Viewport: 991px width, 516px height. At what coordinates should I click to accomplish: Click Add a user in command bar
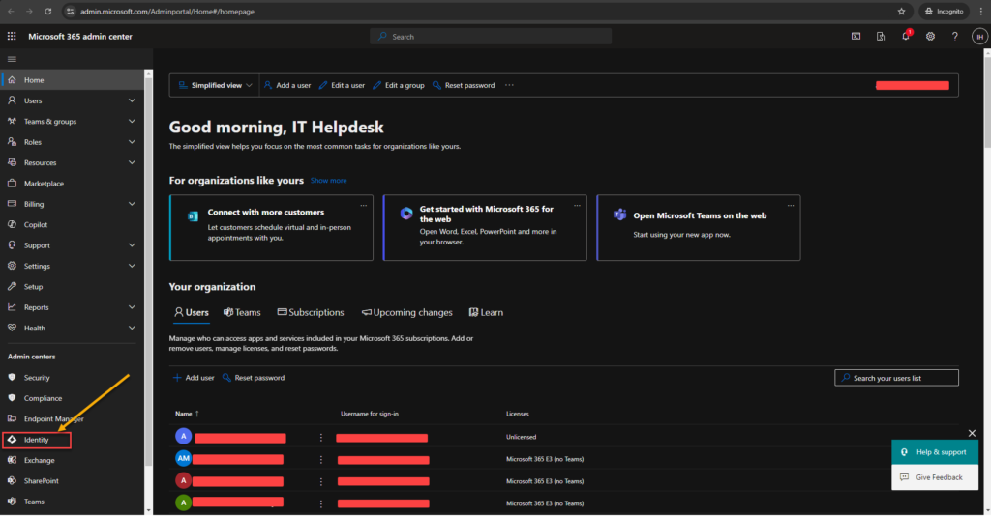tap(287, 85)
